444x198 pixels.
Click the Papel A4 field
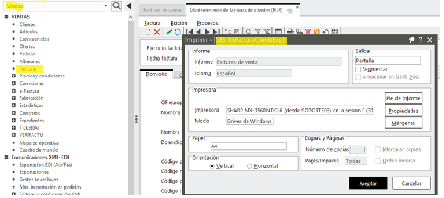[x=248, y=146]
